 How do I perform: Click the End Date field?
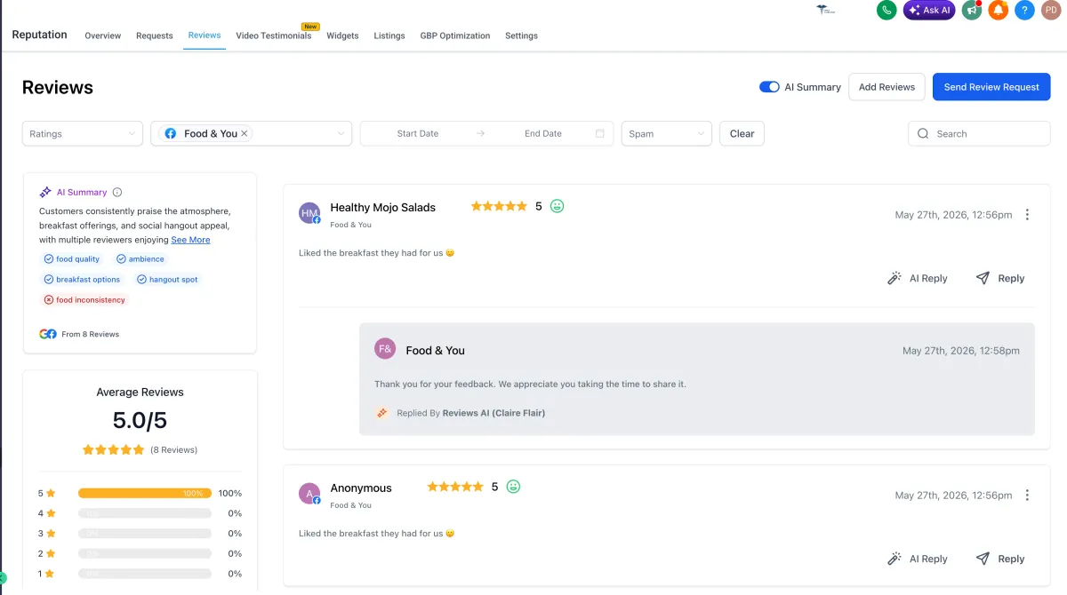click(x=543, y=134)
